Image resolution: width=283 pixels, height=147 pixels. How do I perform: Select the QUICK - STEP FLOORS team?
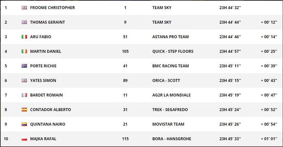(x=173, y=51)
